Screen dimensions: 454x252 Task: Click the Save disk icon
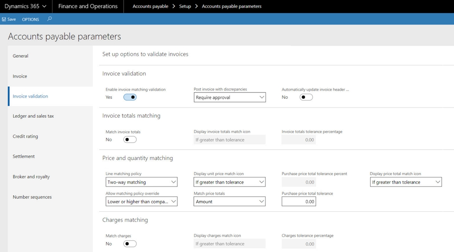[4, 20]
